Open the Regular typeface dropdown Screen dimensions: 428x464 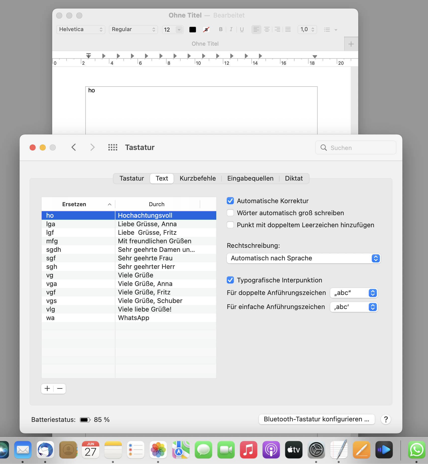[x=133, y=30]
